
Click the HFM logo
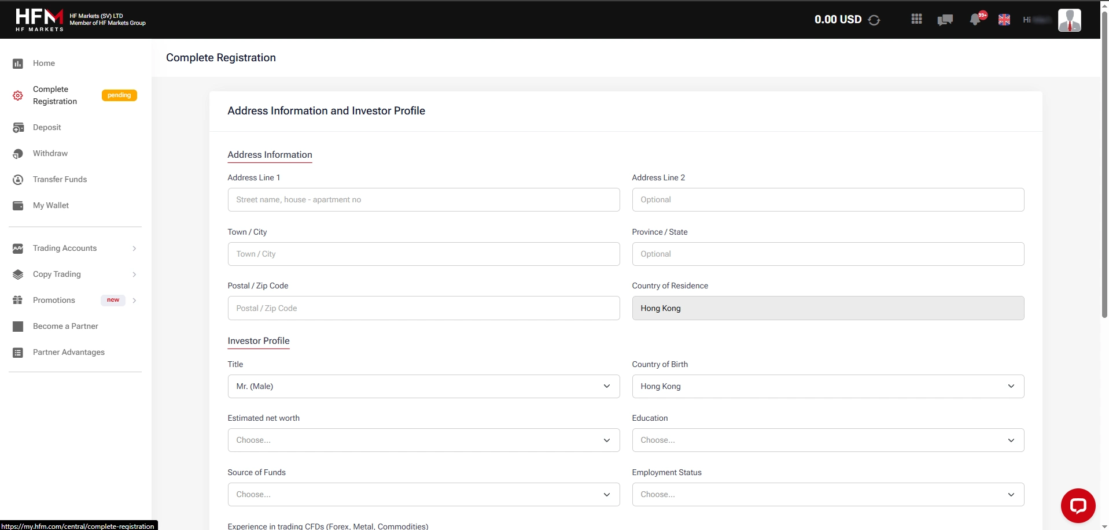coord(39,20)
